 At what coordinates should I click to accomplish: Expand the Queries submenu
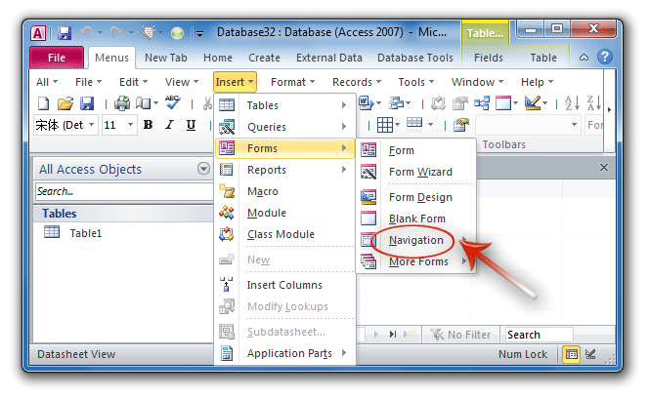click(344, 127)
